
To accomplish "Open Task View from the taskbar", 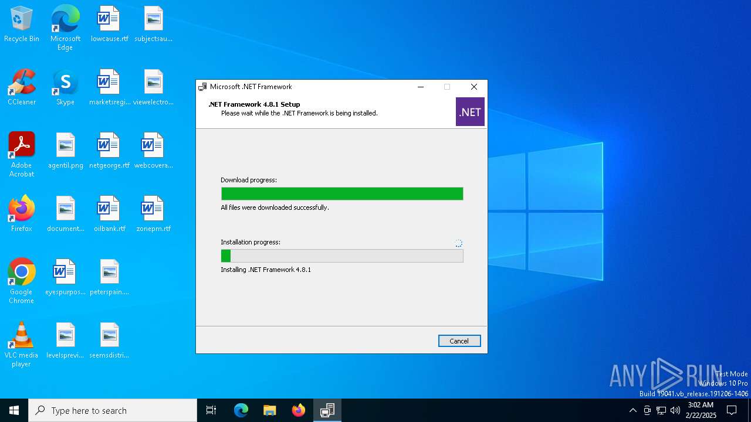I will point(211,410).
